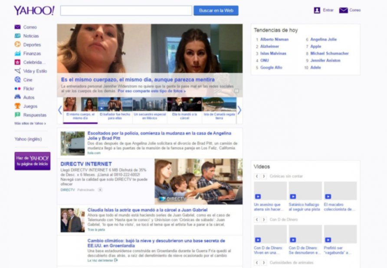Open Yahoo (inglés) link
Screen dimensions: 387x268
coord(28,139)
